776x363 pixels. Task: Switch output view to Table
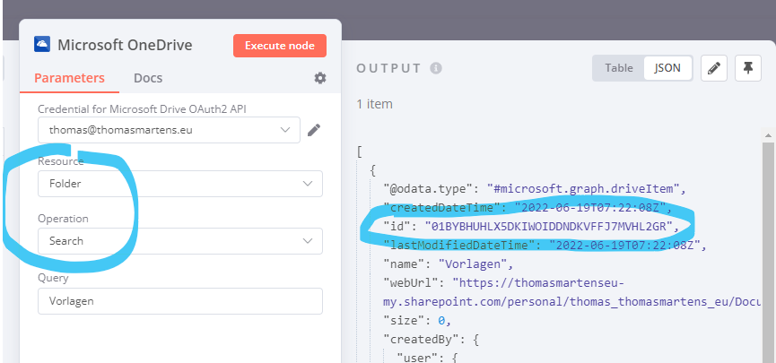(619, 68)
